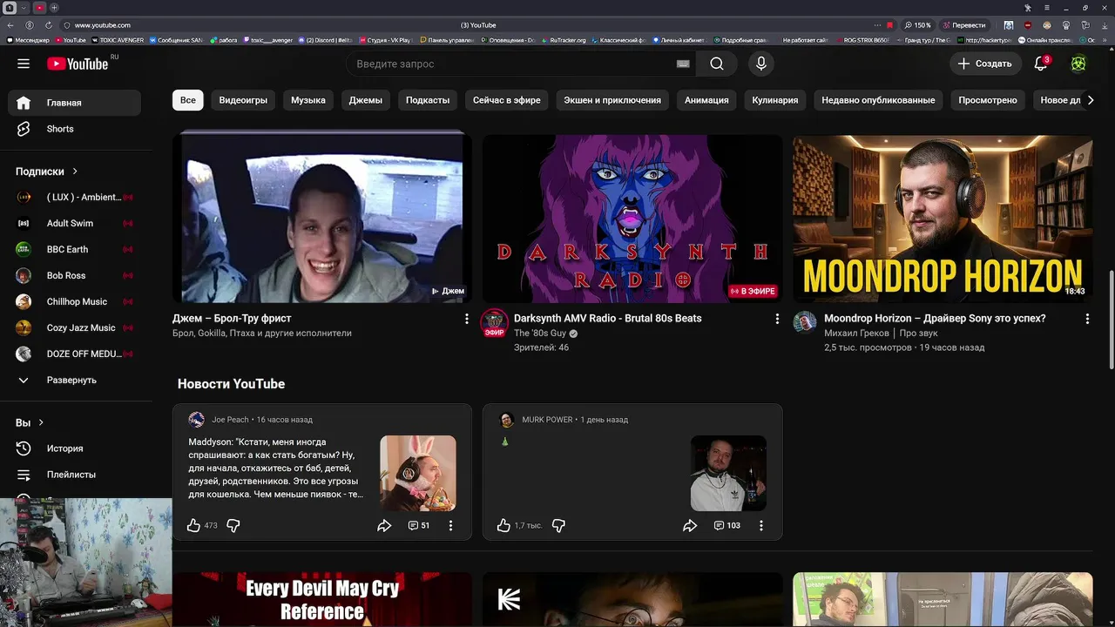The height and width of the screenshot is (627, 1115).
Task: Share the MURK POWER post
Action: click(690, 525)
